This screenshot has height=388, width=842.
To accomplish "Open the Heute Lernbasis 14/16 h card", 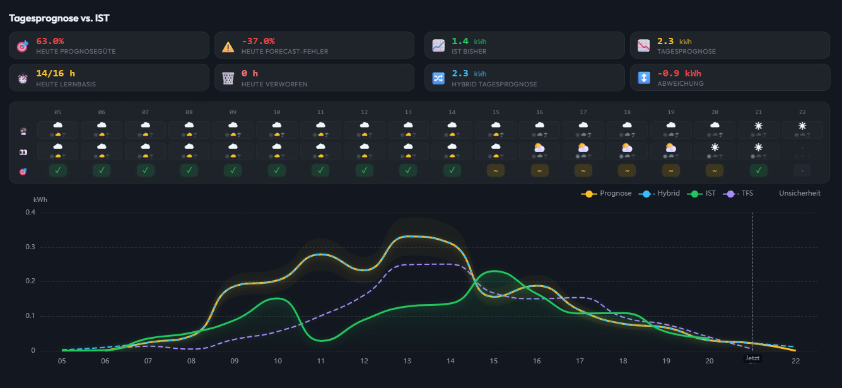I will [x=109, y=77].
